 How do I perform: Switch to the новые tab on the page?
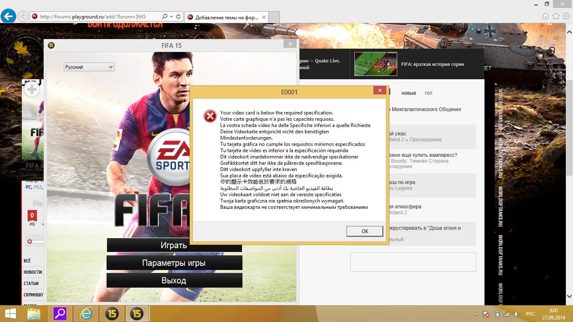point(409,93)
